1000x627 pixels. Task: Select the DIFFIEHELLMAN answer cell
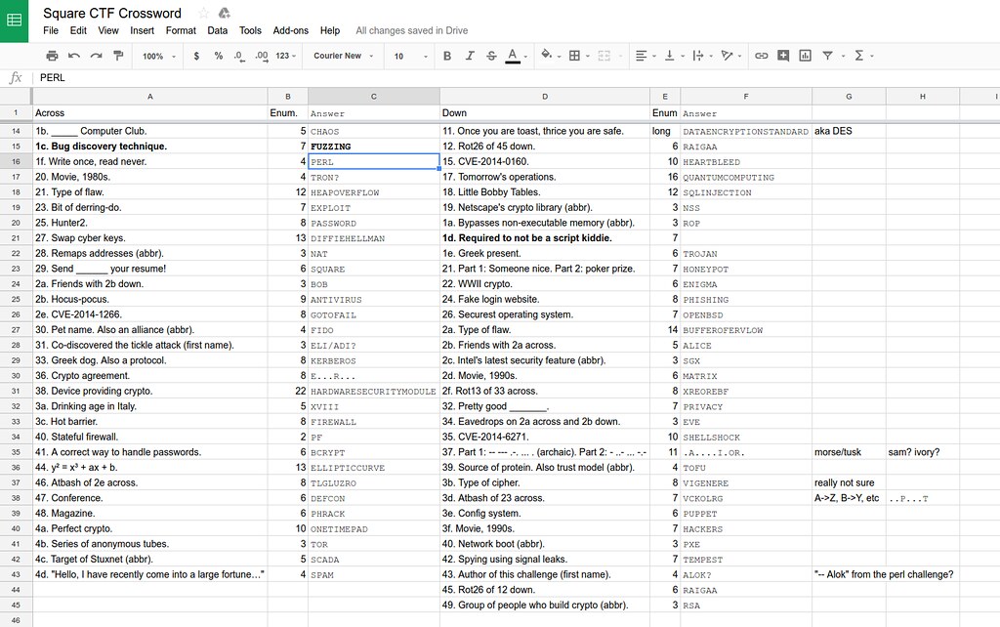coord(374,238)
